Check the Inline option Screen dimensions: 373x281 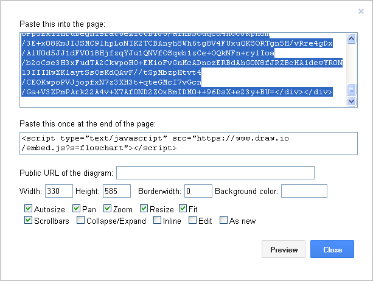[x=157, y=220]
